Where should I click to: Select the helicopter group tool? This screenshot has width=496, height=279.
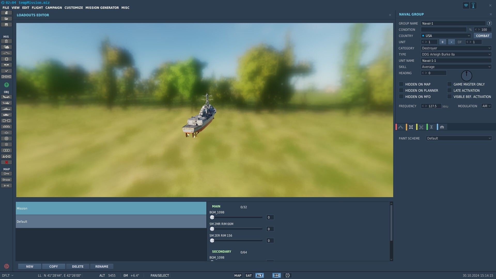[x=6, y=103]
